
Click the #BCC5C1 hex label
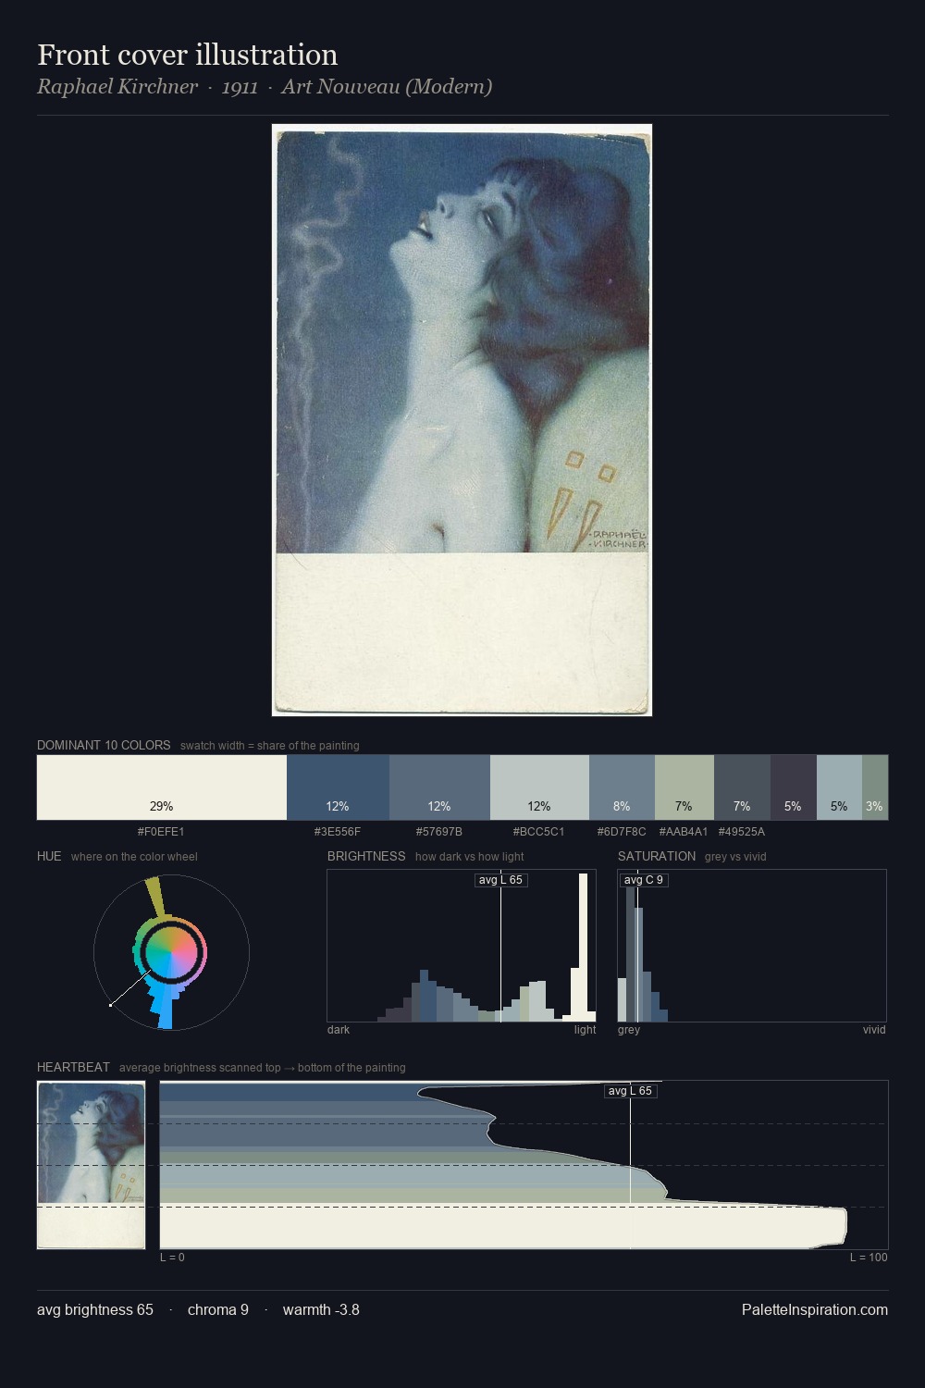[x=539, y=832]
